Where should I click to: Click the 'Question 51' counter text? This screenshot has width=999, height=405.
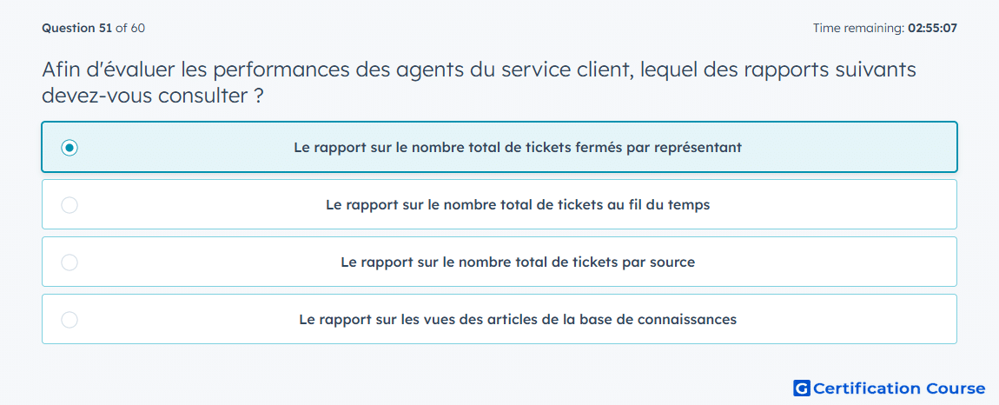point(77,28)
